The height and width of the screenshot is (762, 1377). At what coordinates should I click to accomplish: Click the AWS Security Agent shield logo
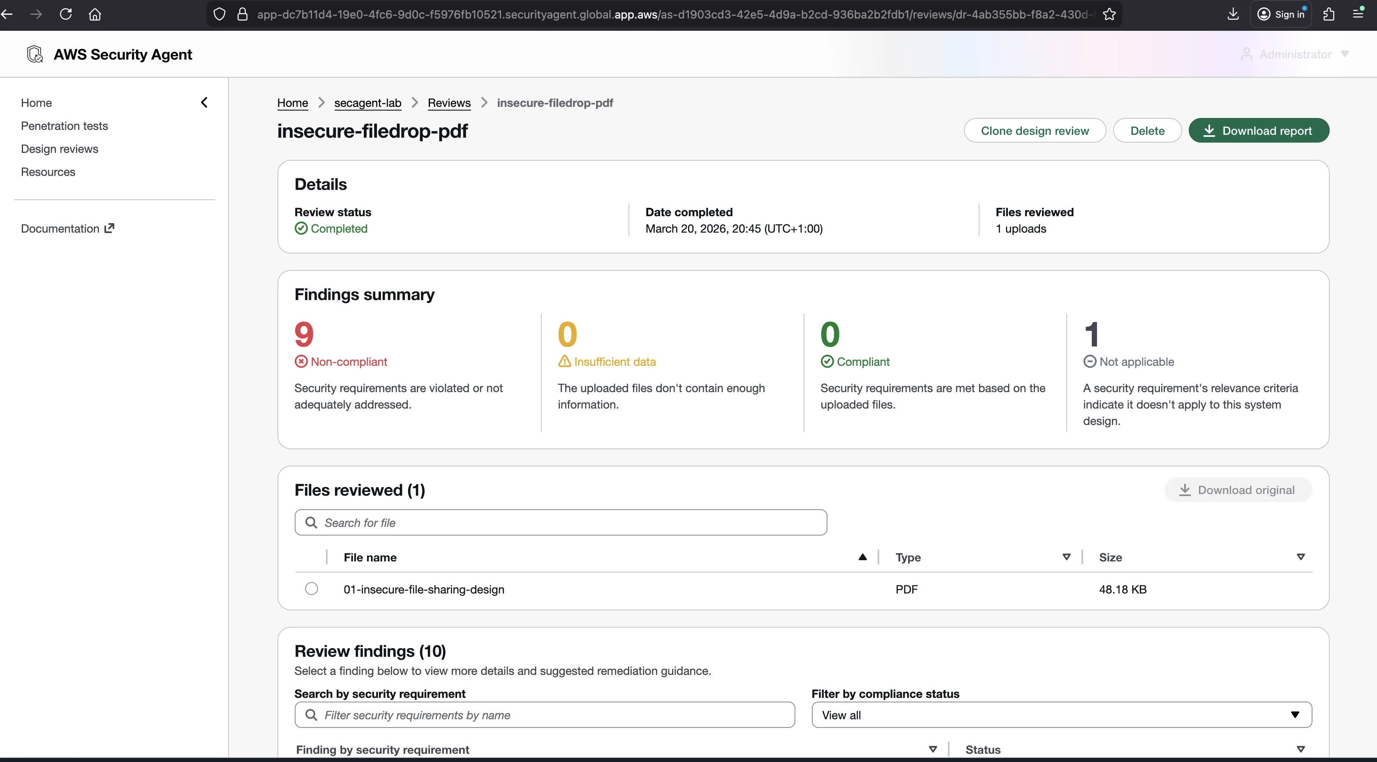click(35, 54)
